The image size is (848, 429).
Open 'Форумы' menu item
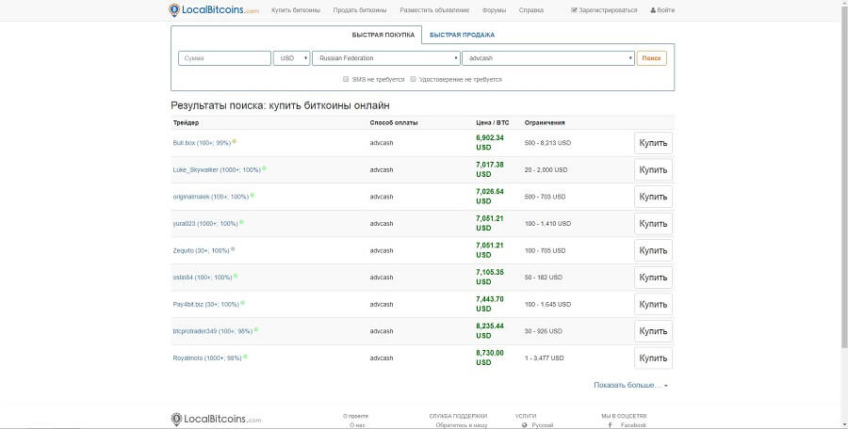pos(494,10)
